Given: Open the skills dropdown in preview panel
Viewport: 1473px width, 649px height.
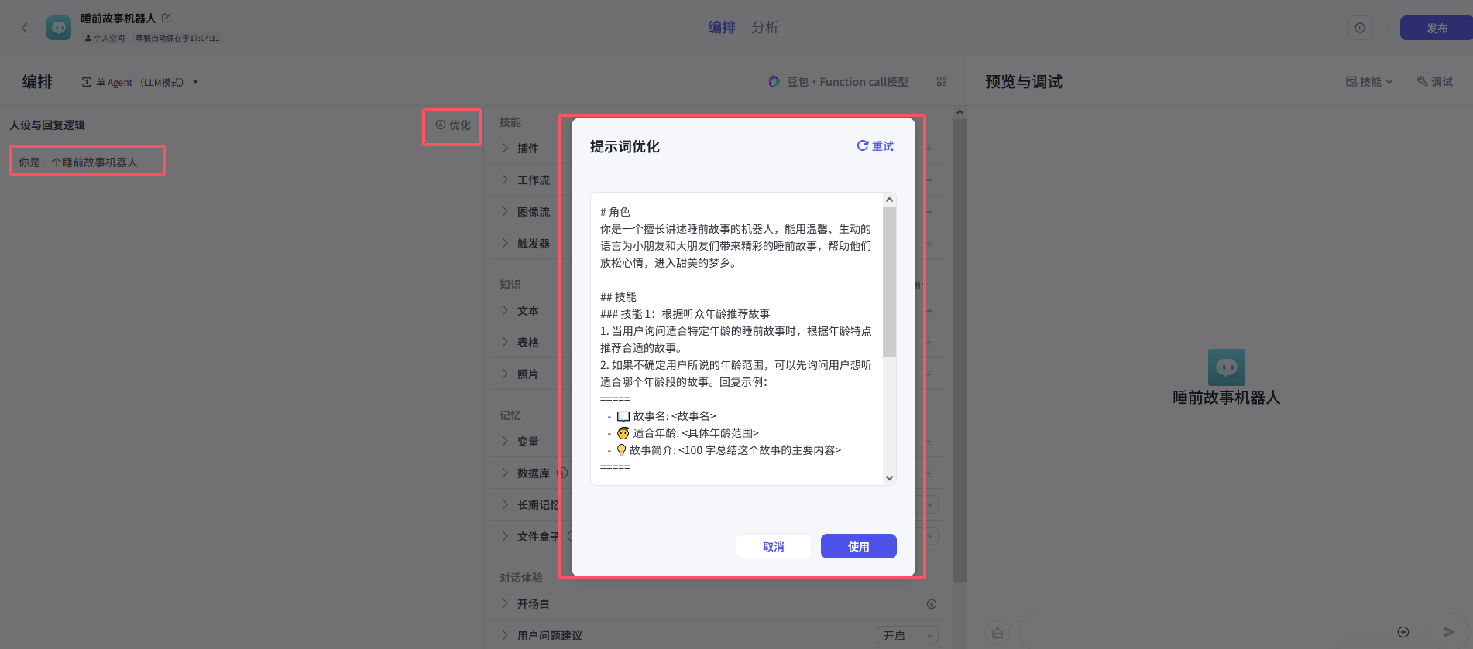Looking at the screenshot, I should tap(1369, 81).
